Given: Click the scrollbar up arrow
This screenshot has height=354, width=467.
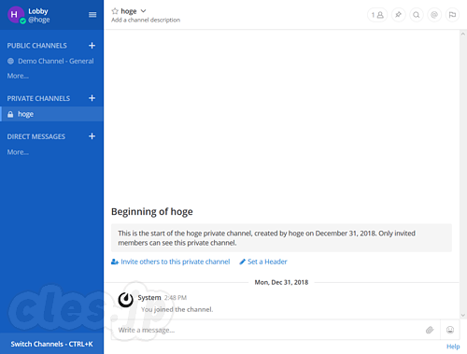Looking at the screenshot, I should click(463, 34).
